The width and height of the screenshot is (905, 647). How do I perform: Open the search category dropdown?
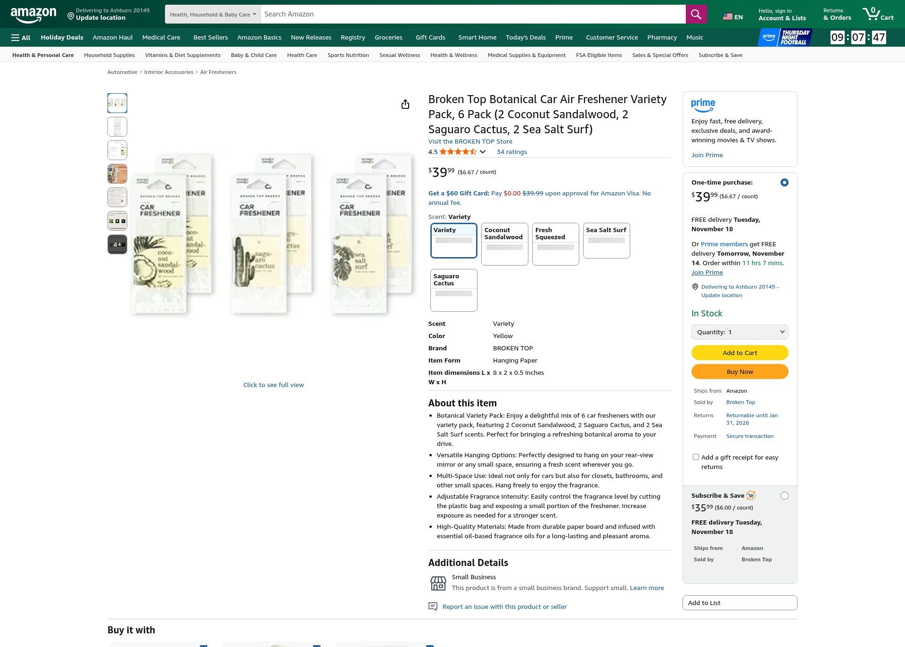(x=213, y=14)
